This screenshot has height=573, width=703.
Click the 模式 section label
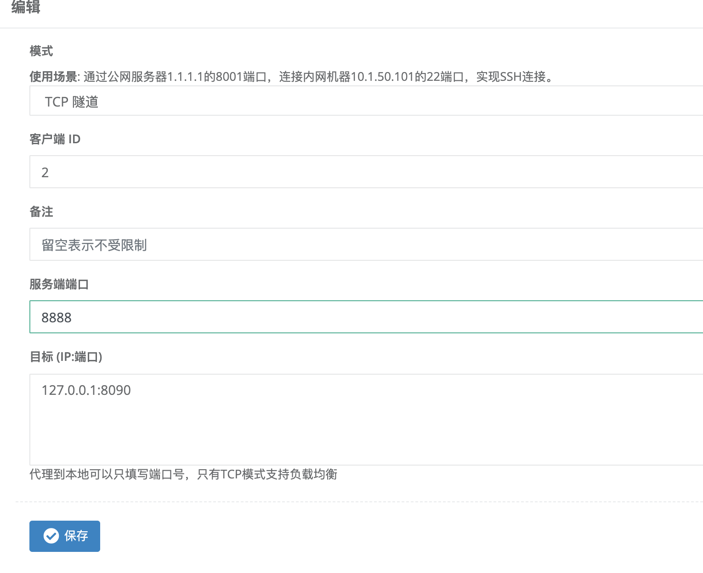41,51
